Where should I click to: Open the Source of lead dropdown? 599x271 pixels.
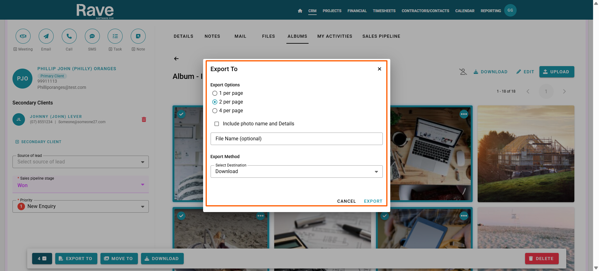coord(80,162)
